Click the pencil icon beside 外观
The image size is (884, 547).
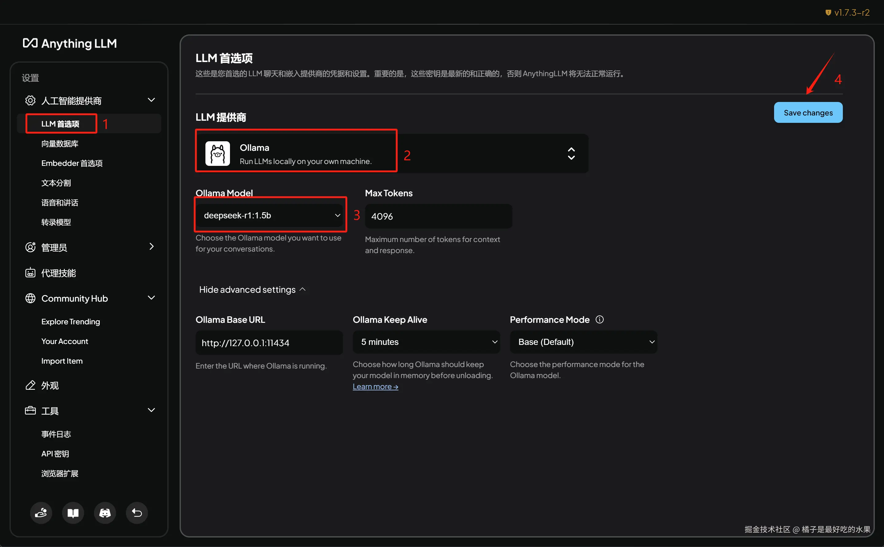(x=30, y=385)
